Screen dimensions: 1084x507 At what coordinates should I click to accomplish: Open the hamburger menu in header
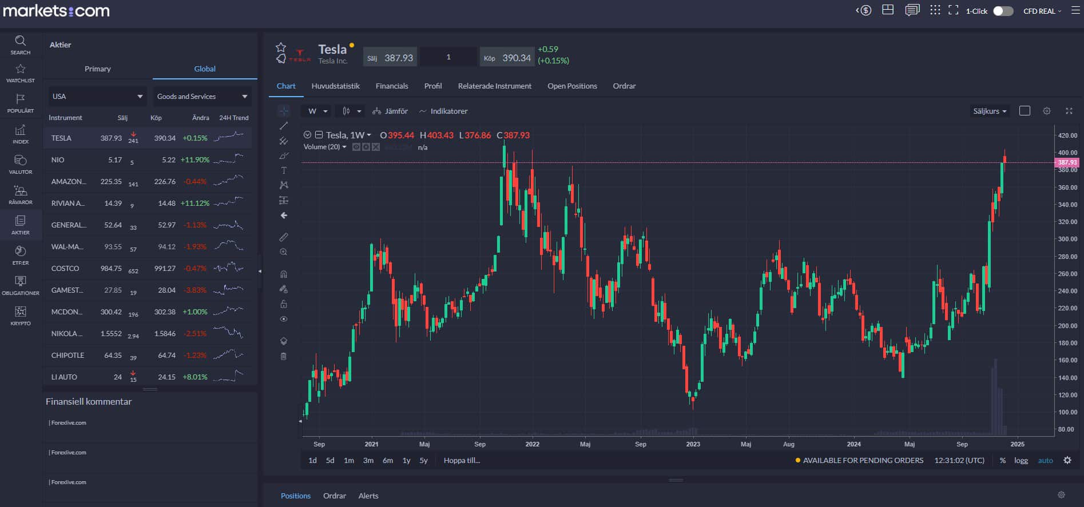(x=1075, y=10)
